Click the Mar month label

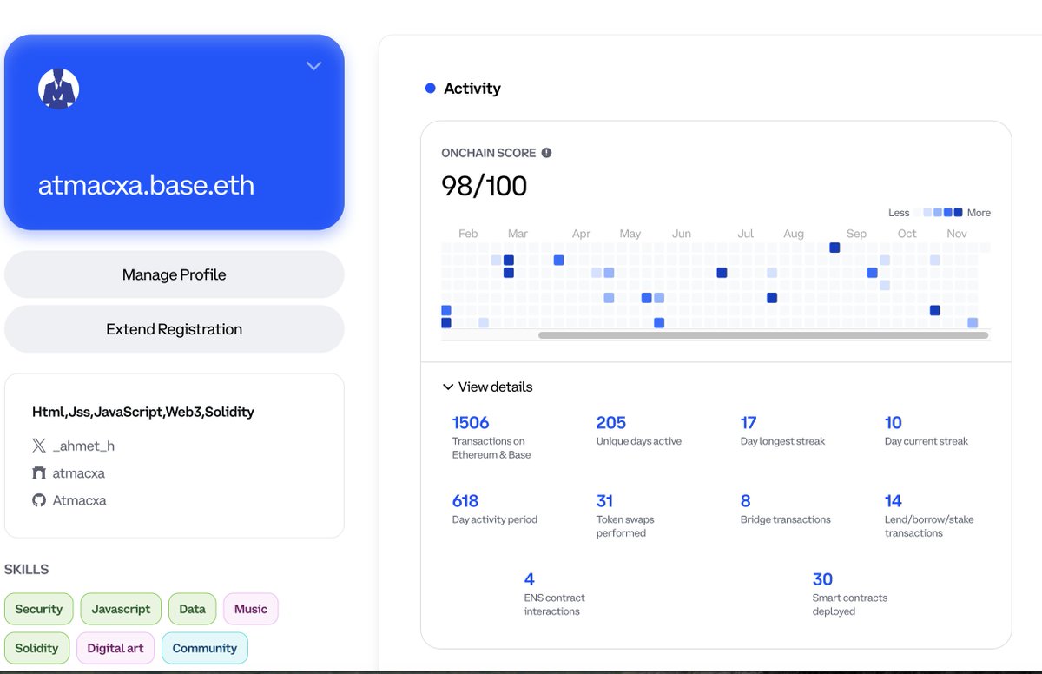point(518,234)
